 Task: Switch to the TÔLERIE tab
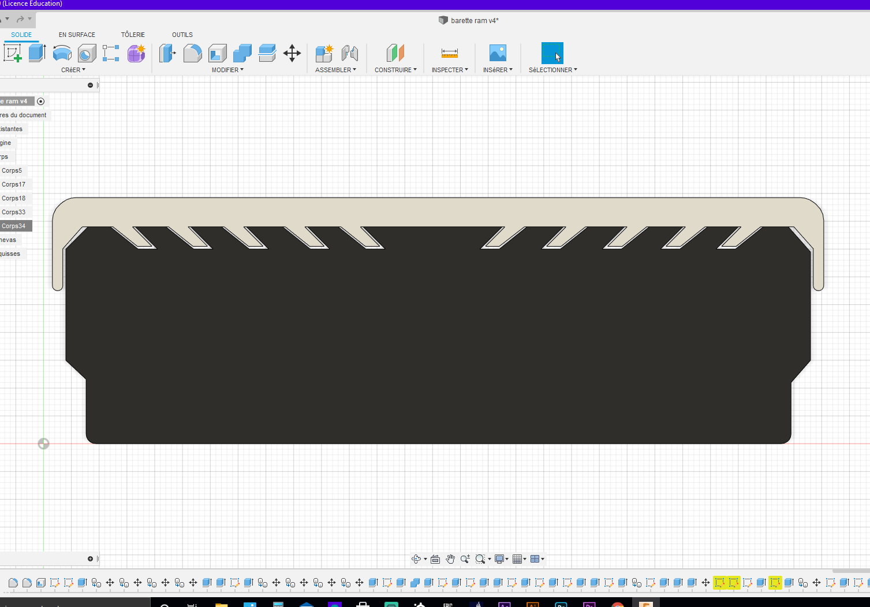[133, 35]
